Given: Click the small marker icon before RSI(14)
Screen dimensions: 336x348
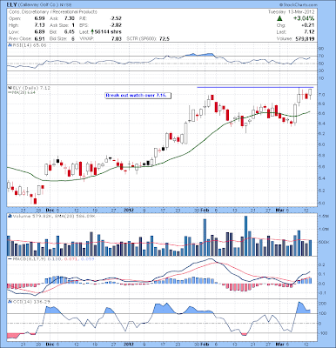Looking at the screenshot, I should coord(10,45).
